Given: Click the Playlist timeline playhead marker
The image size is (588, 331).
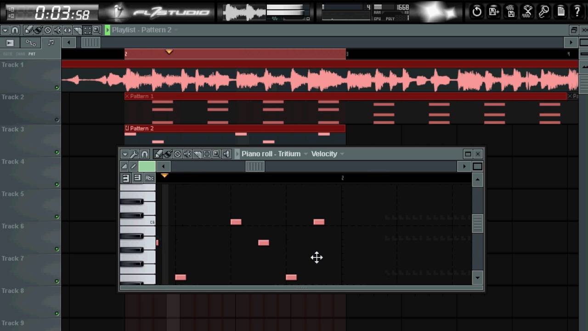Looking at the screenshot, I should click(169, 52).
